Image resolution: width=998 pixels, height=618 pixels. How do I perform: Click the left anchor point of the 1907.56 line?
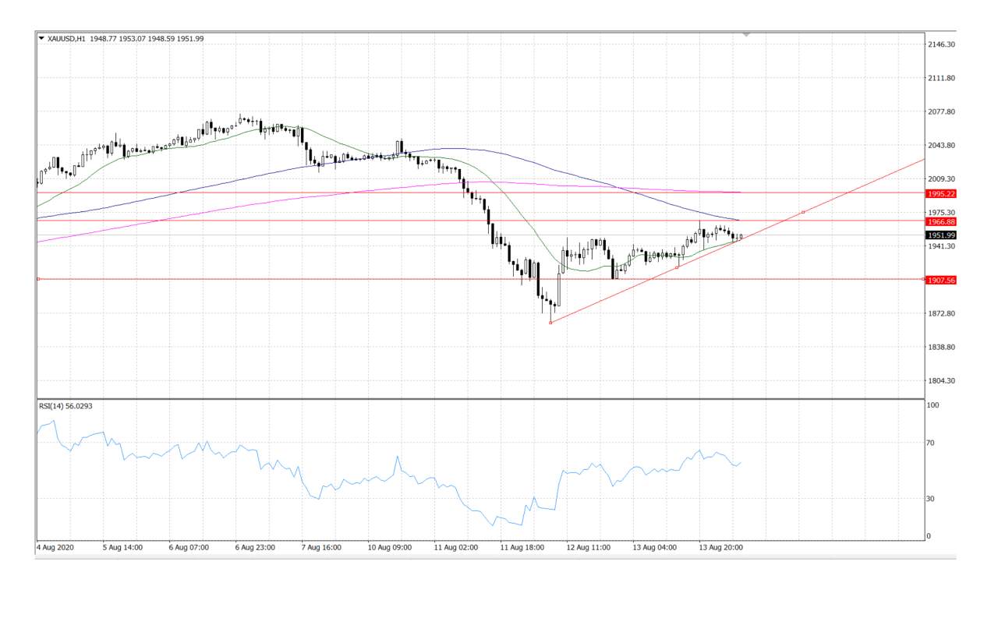(37, 279)
